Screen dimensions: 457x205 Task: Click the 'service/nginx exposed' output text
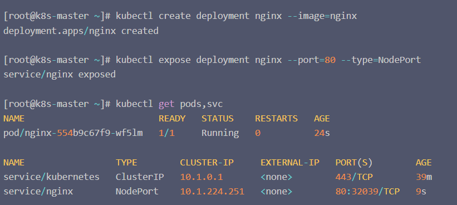(x=60, y=75)
